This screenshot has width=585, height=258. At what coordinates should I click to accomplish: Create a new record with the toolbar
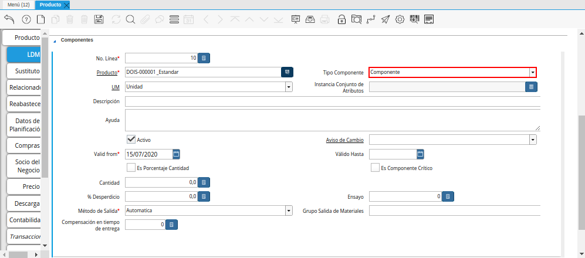click(40, 19)
